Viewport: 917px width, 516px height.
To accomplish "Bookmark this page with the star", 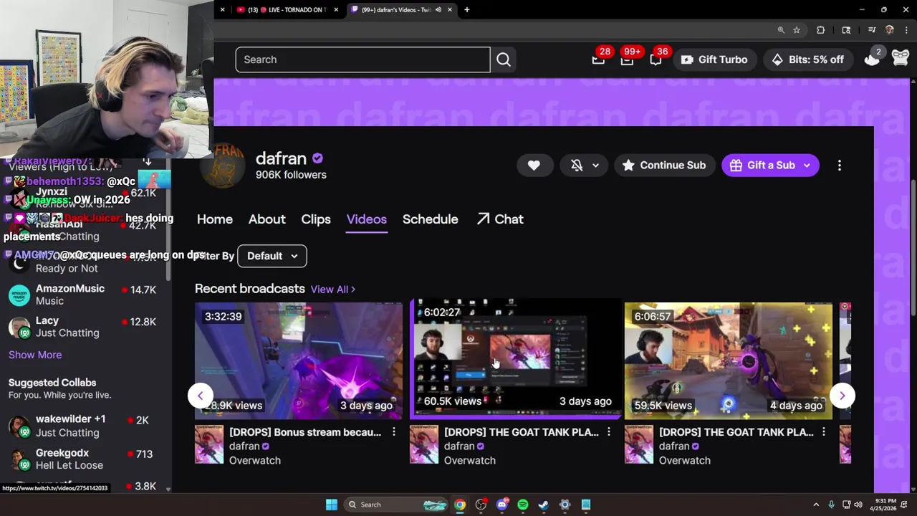I will (x=797, y=30).
